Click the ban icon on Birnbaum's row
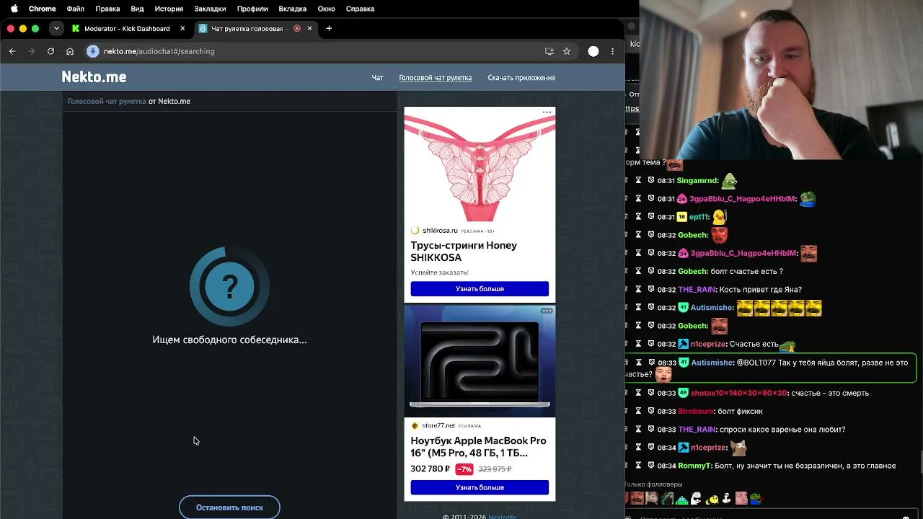The height and width of the screenshot is (519, 923). 651,411
